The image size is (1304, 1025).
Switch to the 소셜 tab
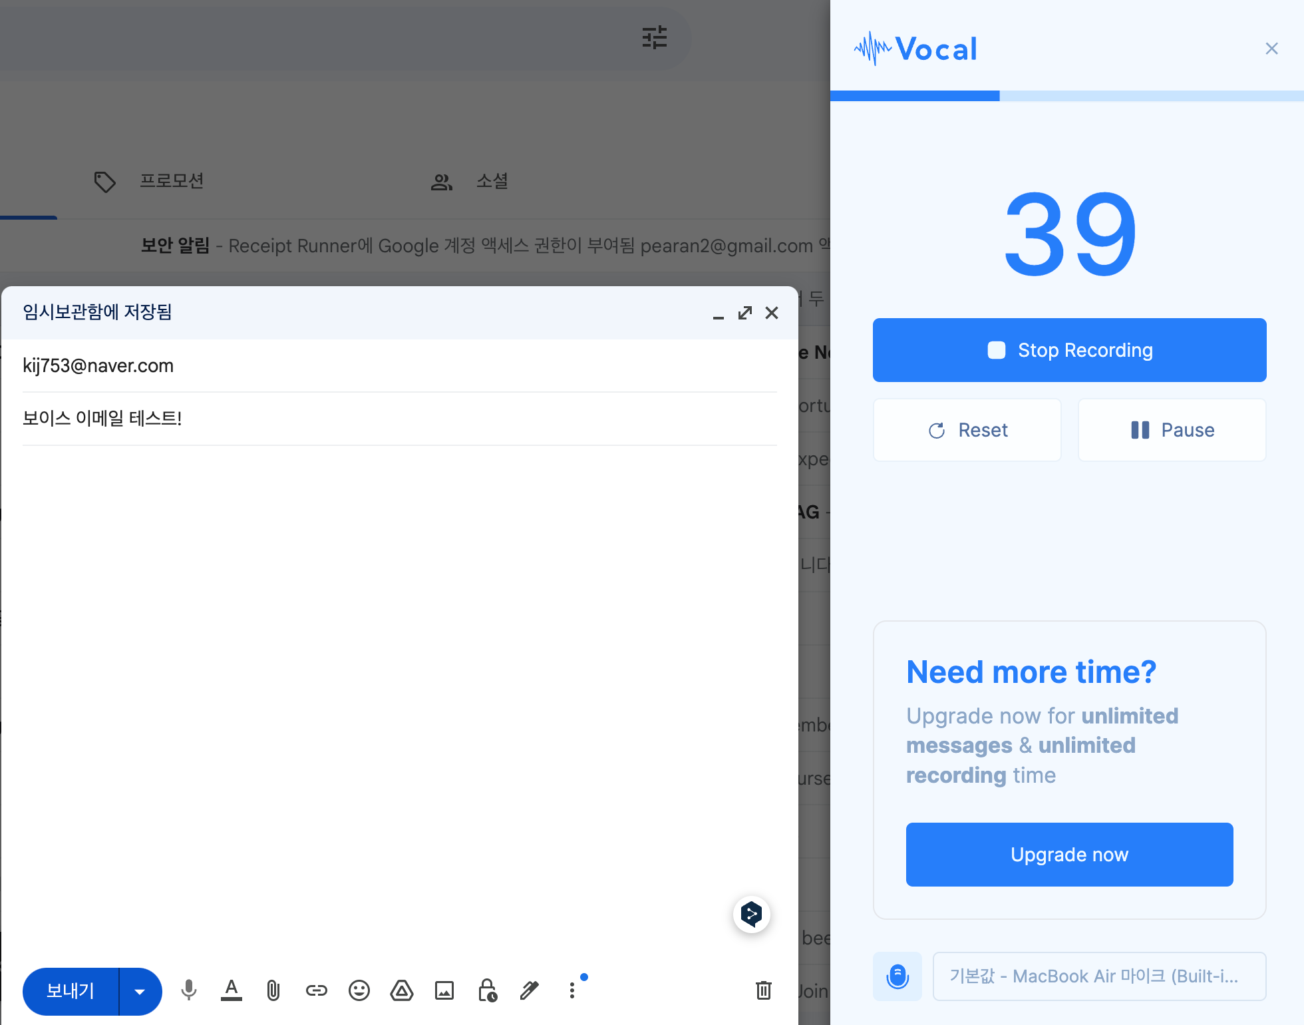pos(492,181)
